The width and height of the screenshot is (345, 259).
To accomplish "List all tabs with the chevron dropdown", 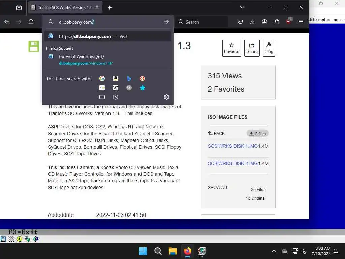I will click(x=242, y=7).
